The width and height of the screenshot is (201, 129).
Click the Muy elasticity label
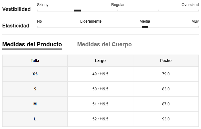pyautogui.click(x=195, y=21)
